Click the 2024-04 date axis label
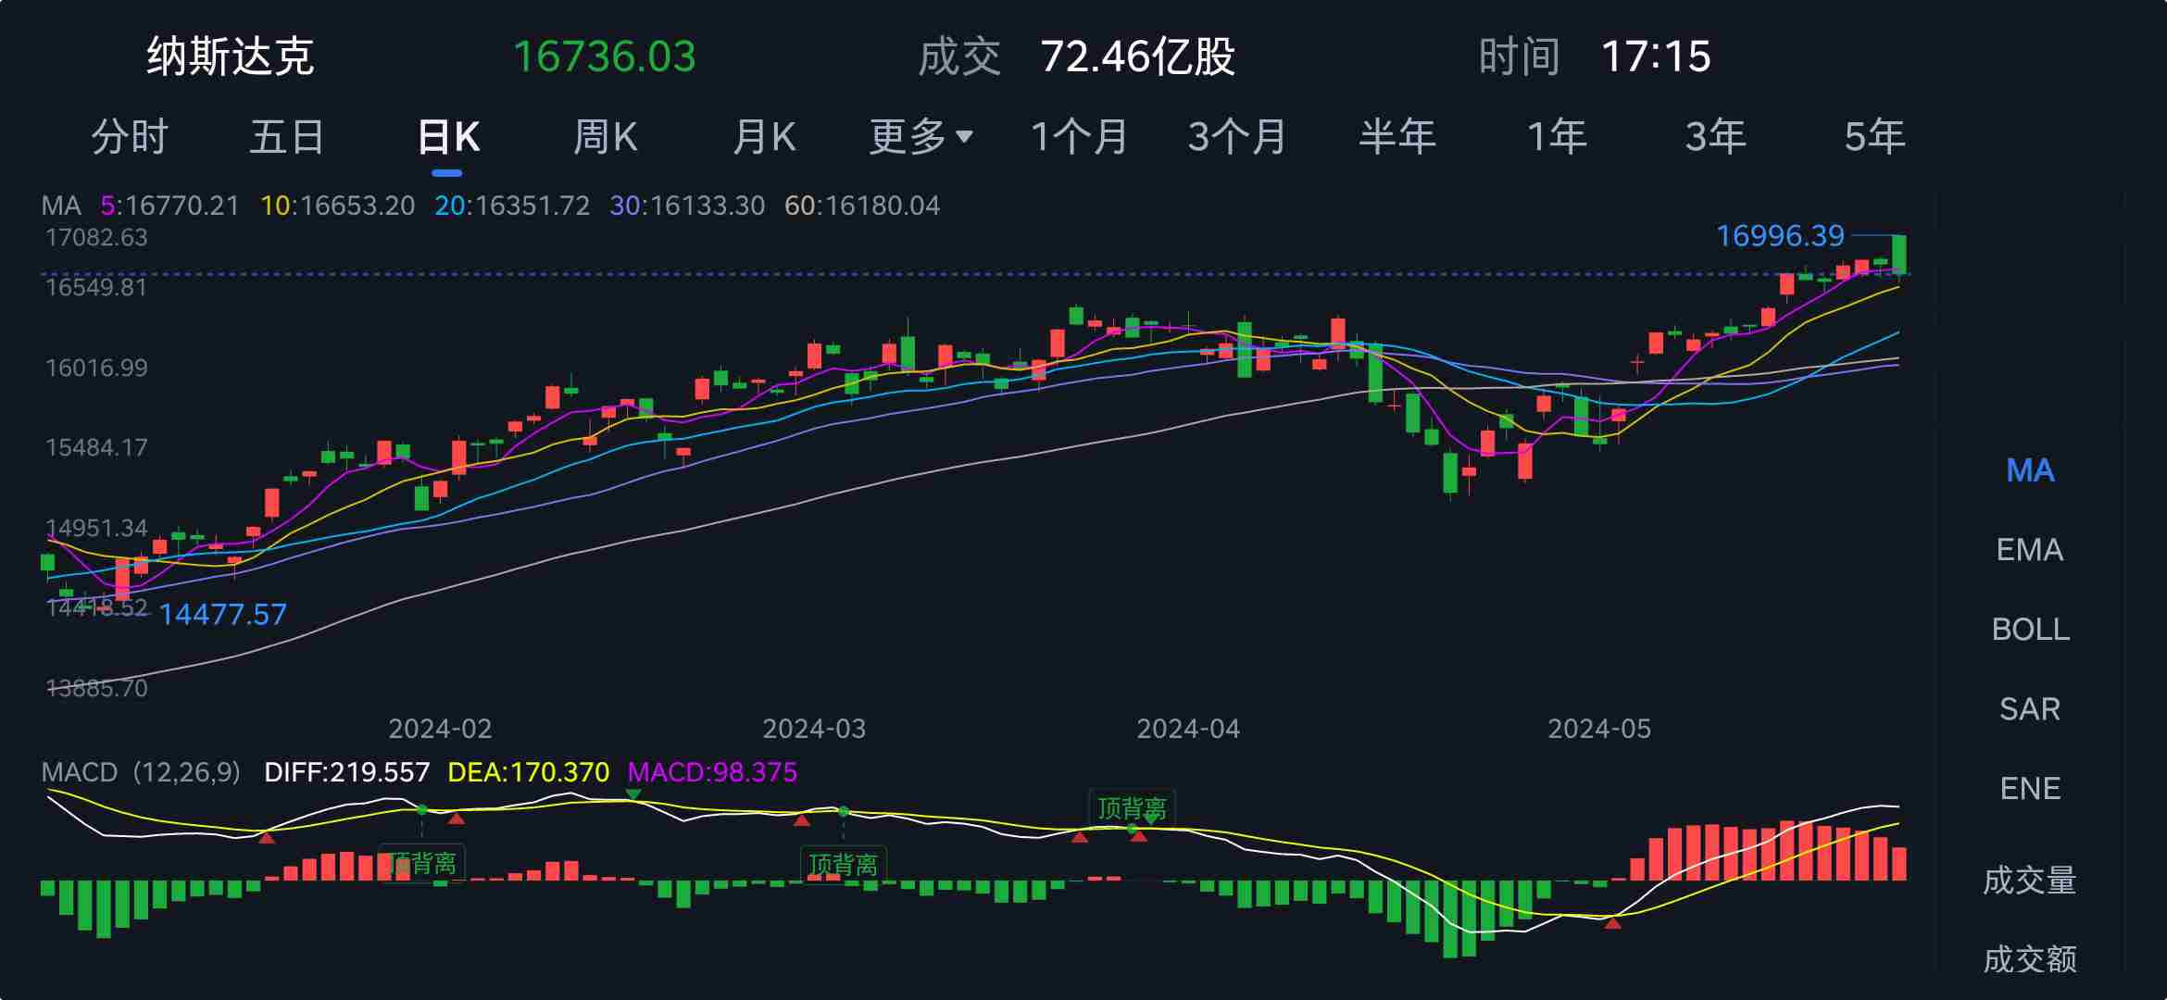 tap(1188, 730)
